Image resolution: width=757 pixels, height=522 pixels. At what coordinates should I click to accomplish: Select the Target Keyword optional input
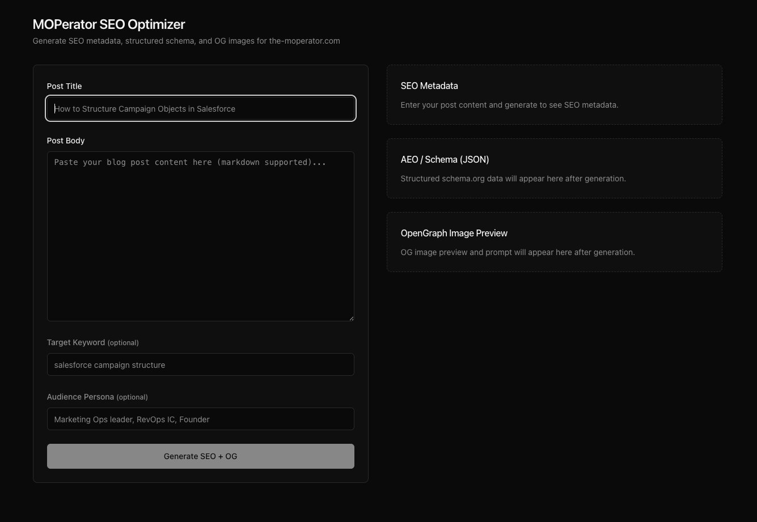tap(200, 364)
